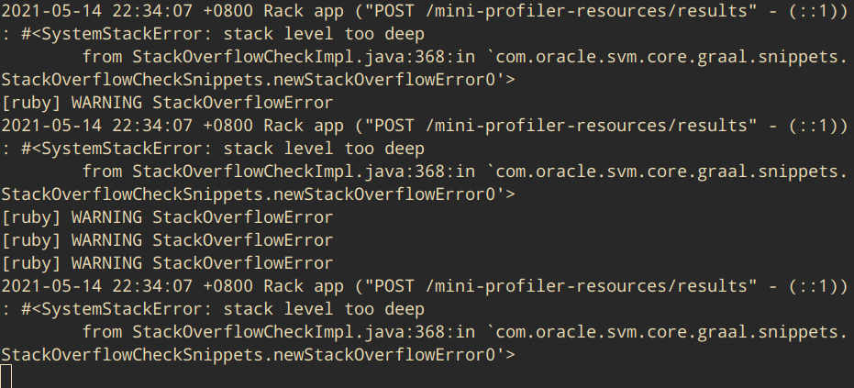This screenshot has height=388, width=854.
Task: Click the second "stack level too deep" message
Action: click(324, 149)
